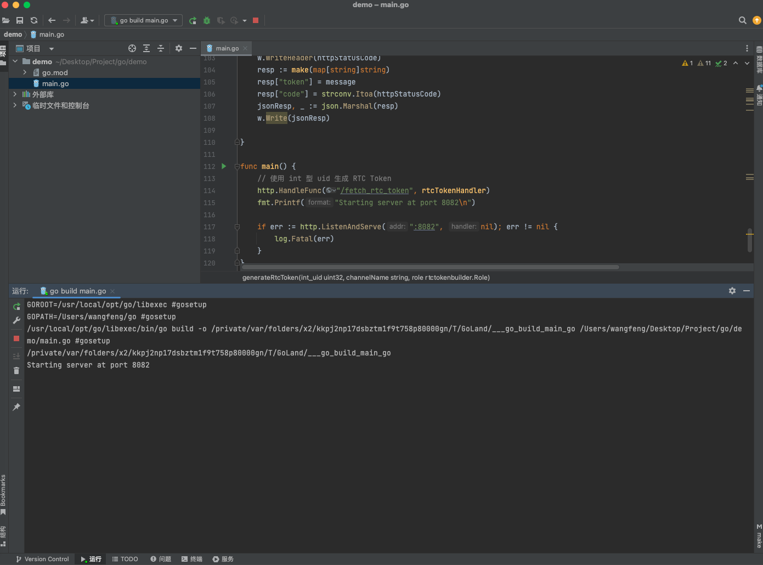Hide the project panel with the minus icon
This screenshot has height=565, width=763.
point(193,48)
